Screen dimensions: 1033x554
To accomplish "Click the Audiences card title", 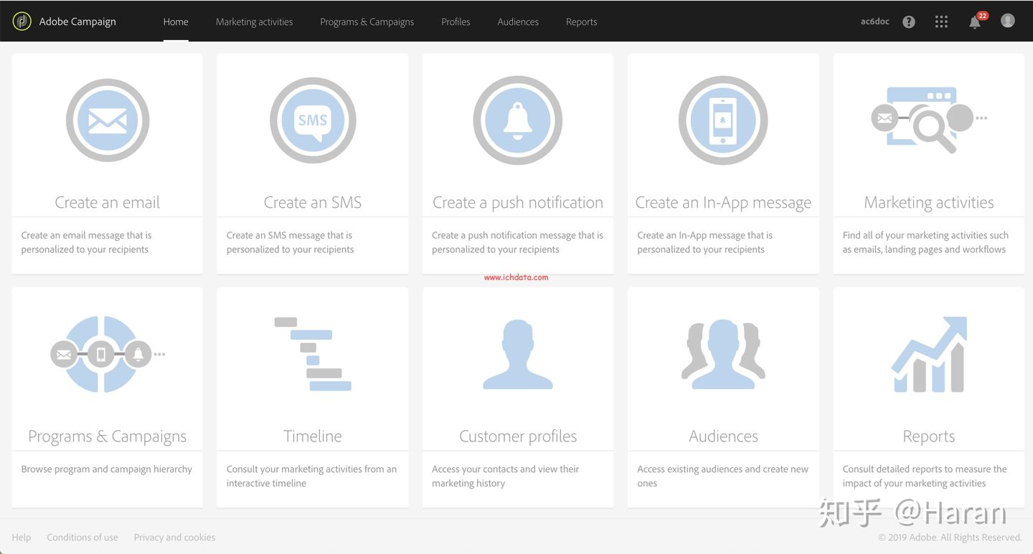I will (723, 436).
